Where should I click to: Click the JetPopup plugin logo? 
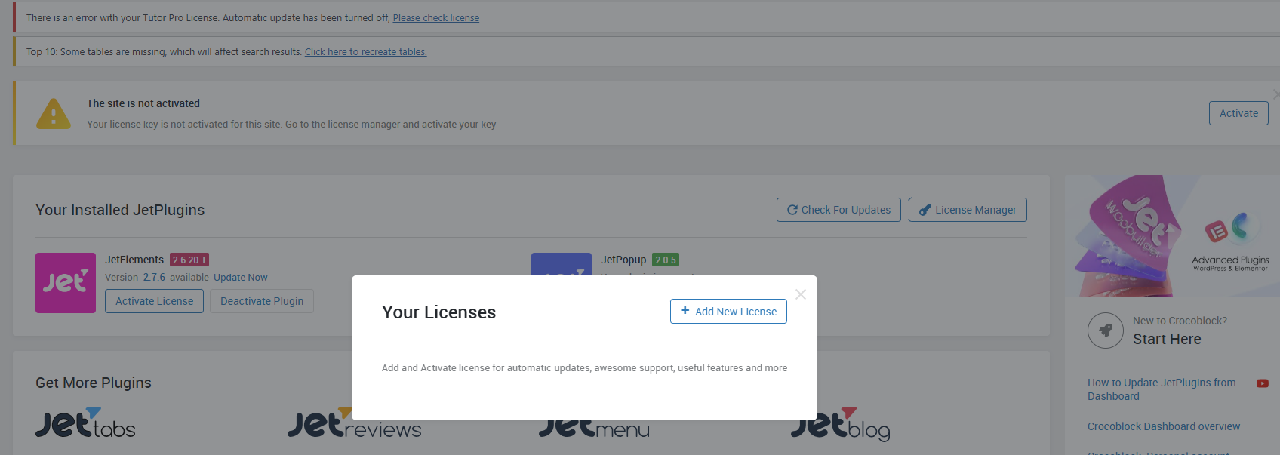tap(561, 264)
